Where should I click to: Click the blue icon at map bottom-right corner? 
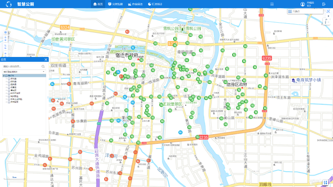click(325, 183)
